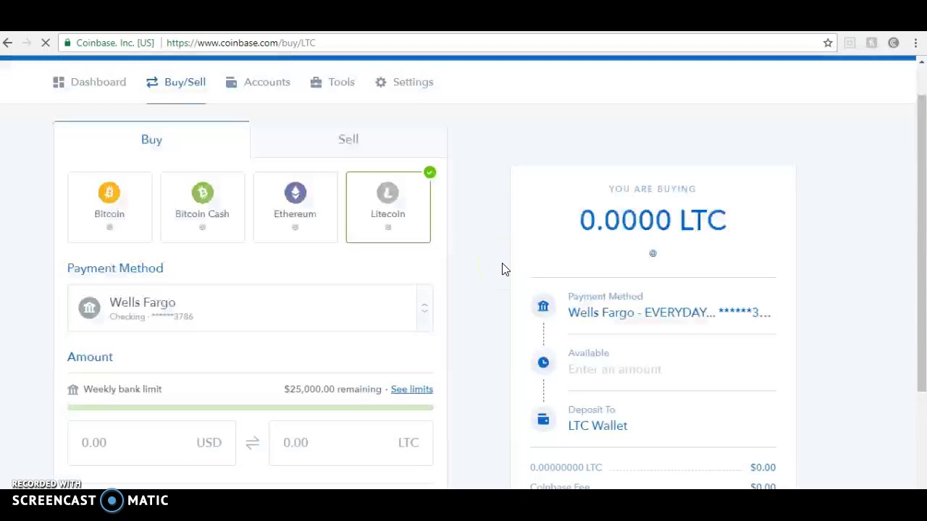This screenshot has width=927, height=521.
Task: Click Buy/Sell arrows icon
Action: point(152,82)
